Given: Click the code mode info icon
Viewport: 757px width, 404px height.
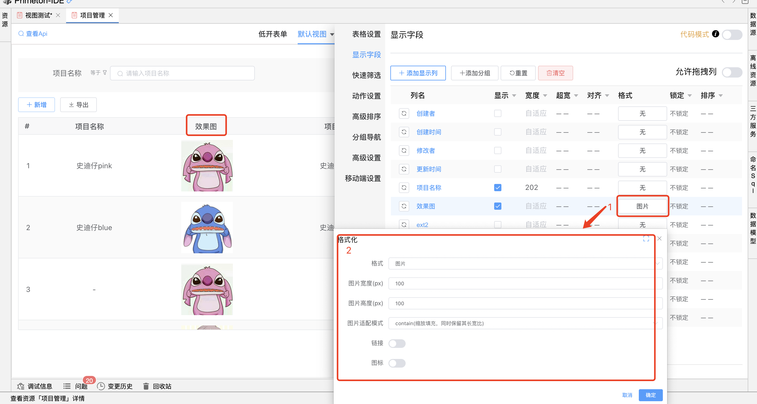Looking at the screenshot, I should pos(716,34).
